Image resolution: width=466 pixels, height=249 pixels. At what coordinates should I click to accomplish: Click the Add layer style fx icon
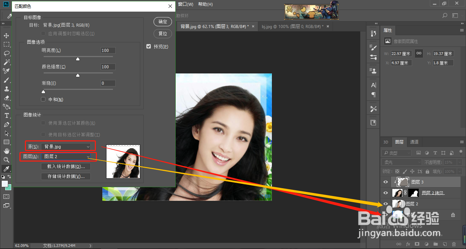coord(408,244)
